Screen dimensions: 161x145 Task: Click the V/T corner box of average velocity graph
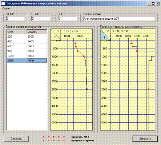click(x=56, y=35)
